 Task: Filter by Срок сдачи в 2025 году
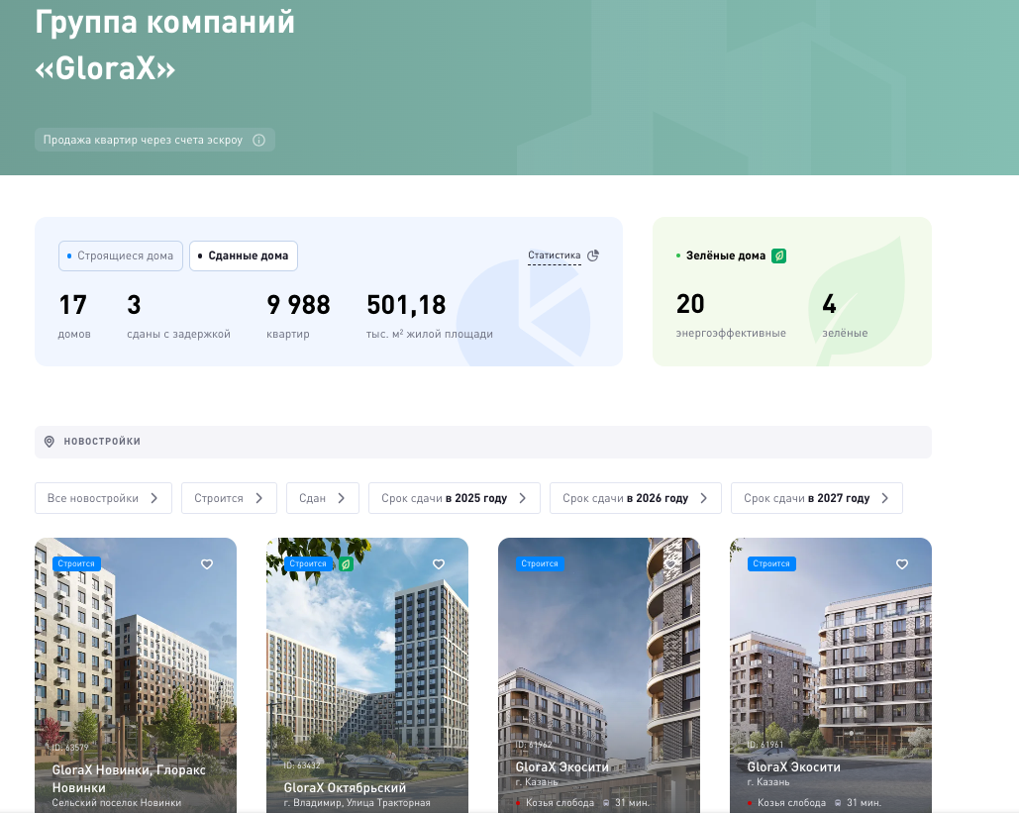tap(455, 498)
